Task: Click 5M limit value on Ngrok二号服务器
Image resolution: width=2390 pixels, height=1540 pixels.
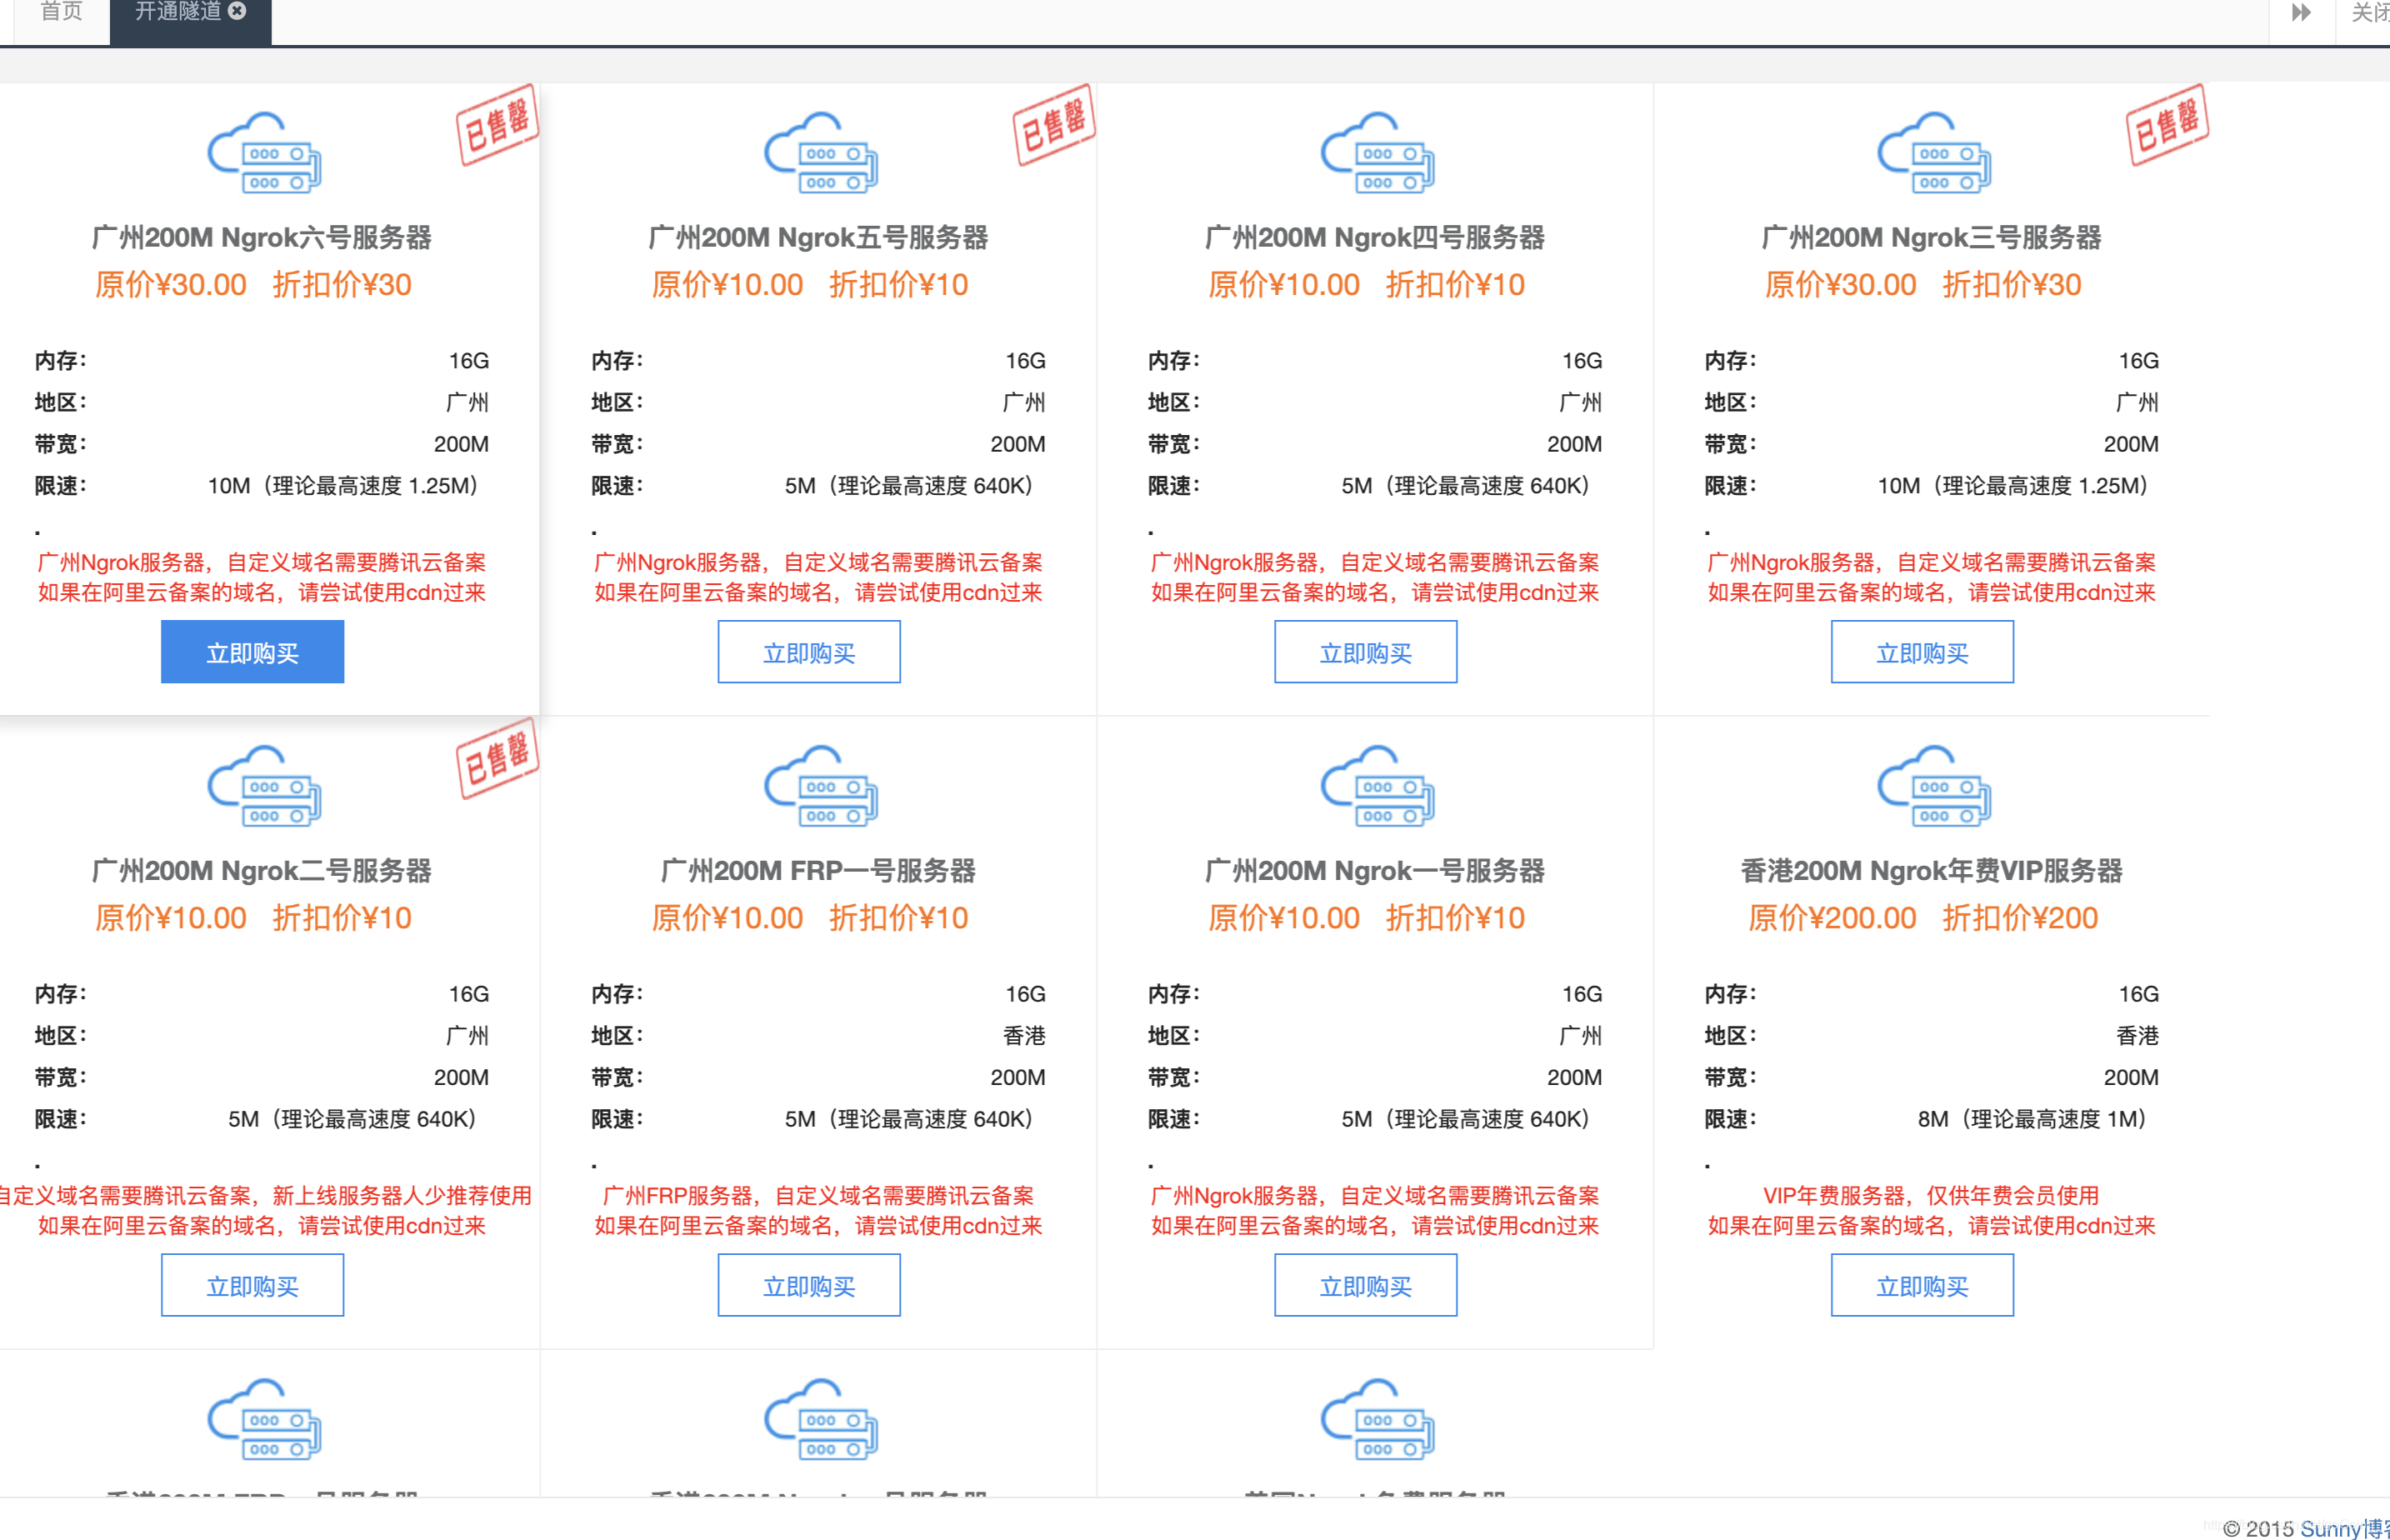Action: tap(352, 1119)
